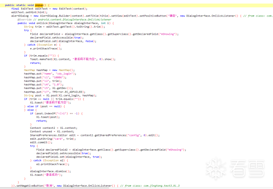
Task: Click the line 'hashMap.put("c5", X1.getDev());'
Action: 49,88
